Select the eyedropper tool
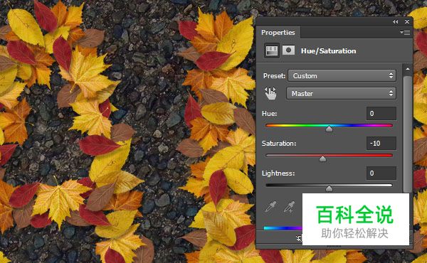Viewport: 427px width, 263px height. point(270,207)
